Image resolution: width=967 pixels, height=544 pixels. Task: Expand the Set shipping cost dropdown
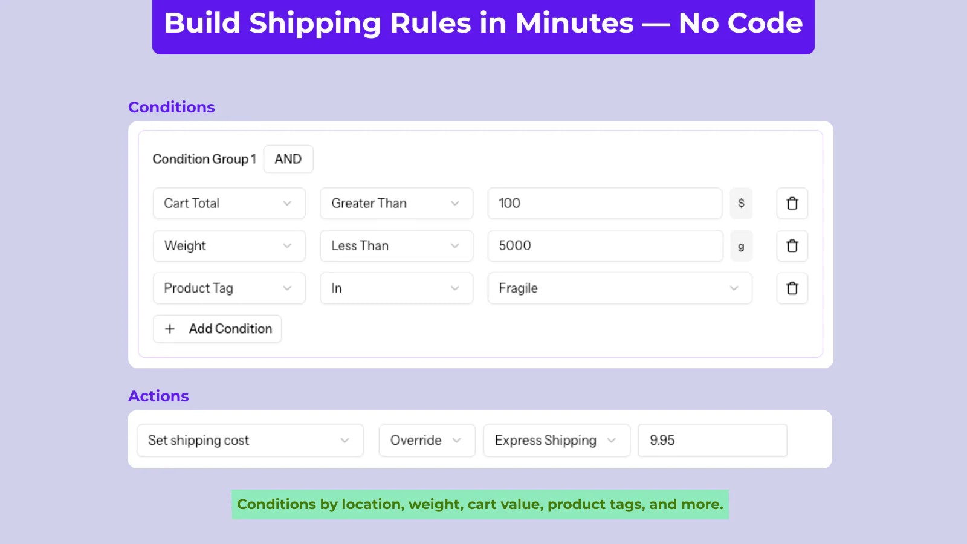coord(250,440)
